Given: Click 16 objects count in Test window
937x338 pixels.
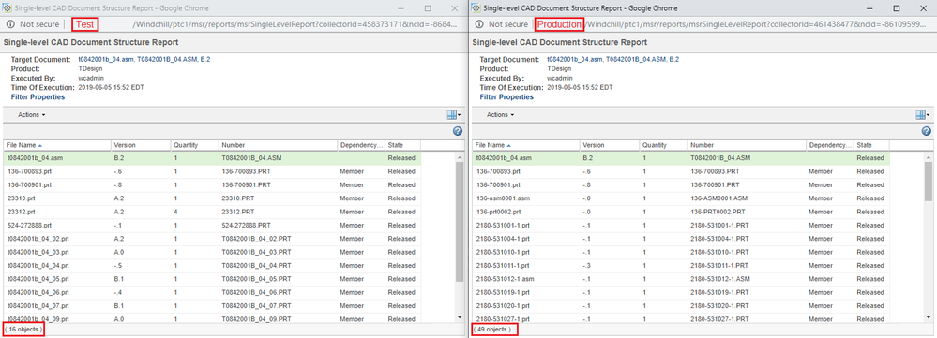Looking at the screenshot, I should click(23, 329).
